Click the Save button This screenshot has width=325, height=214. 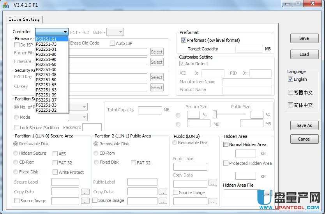(304, 38)
